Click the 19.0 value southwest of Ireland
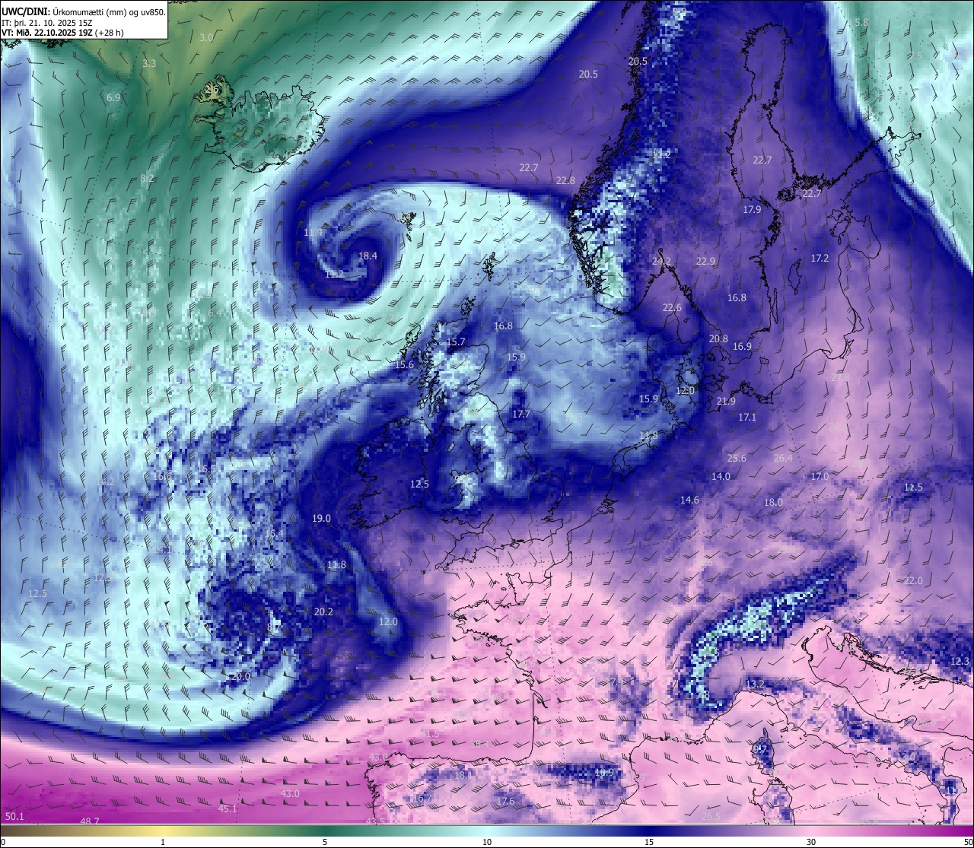This screenshot has width=974, height=848. [x=321, y=519]
